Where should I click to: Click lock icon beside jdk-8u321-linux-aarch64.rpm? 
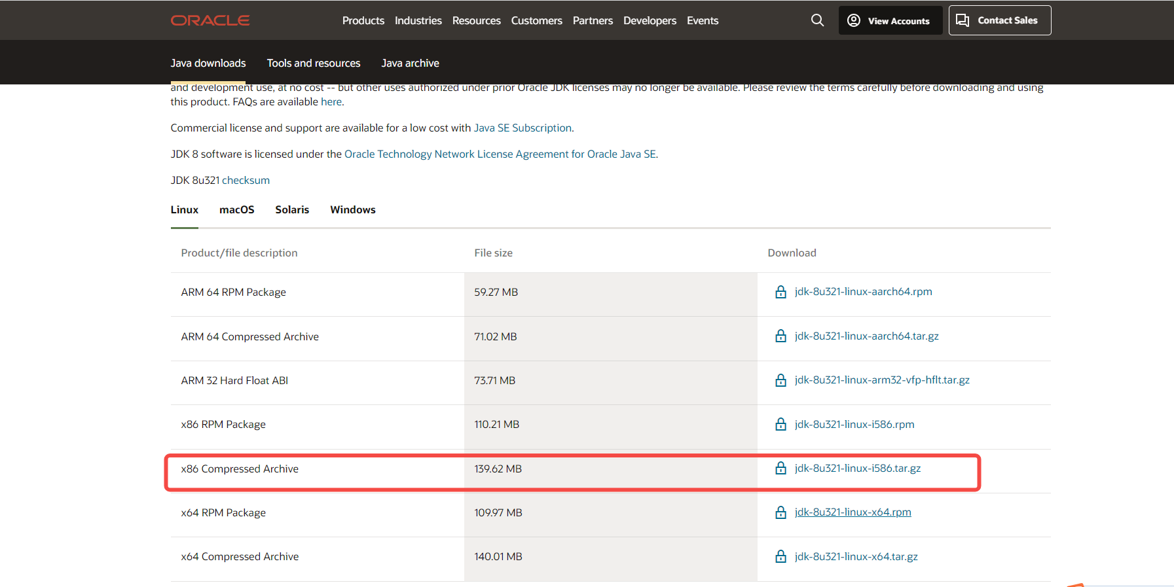780,292
